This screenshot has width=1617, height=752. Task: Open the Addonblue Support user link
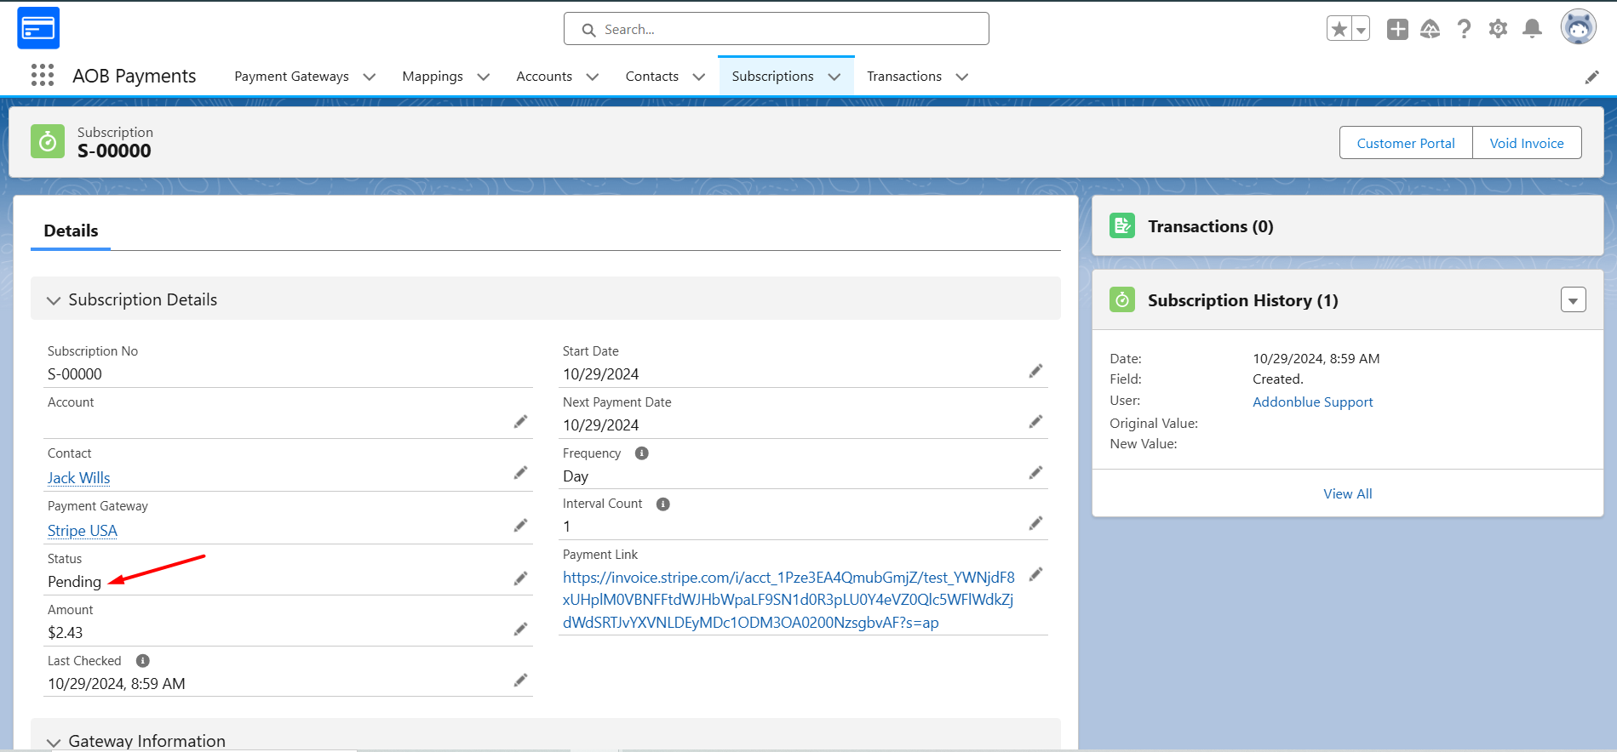tap(1313, 402)
